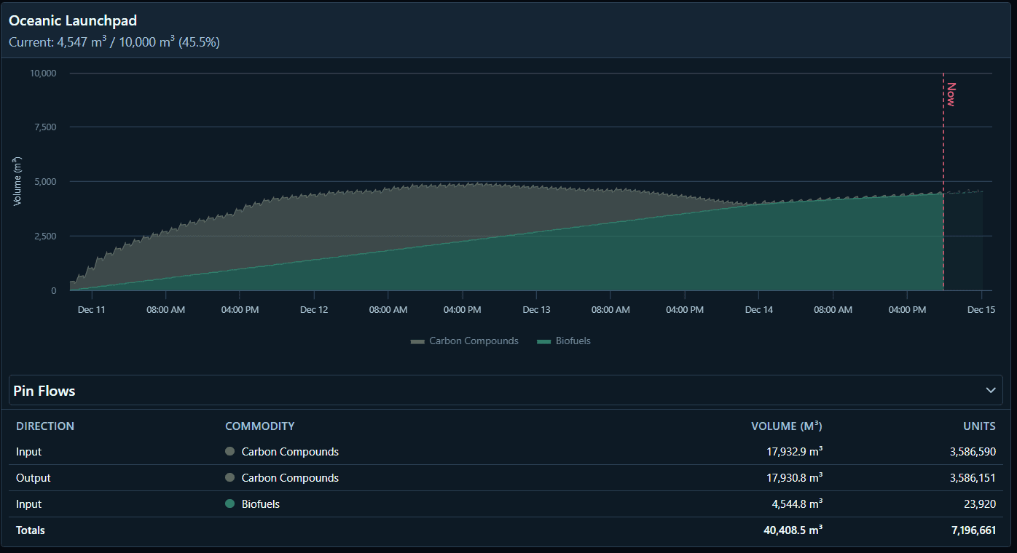The width and height of the screenshot is (1017, 553).
Task: Click the Totals row in the table
Action: 30,530
